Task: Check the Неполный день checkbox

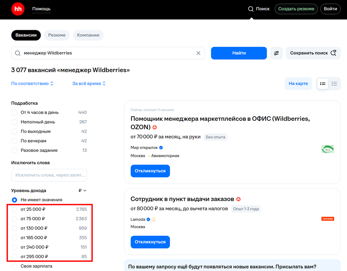Action: [14, 122]
